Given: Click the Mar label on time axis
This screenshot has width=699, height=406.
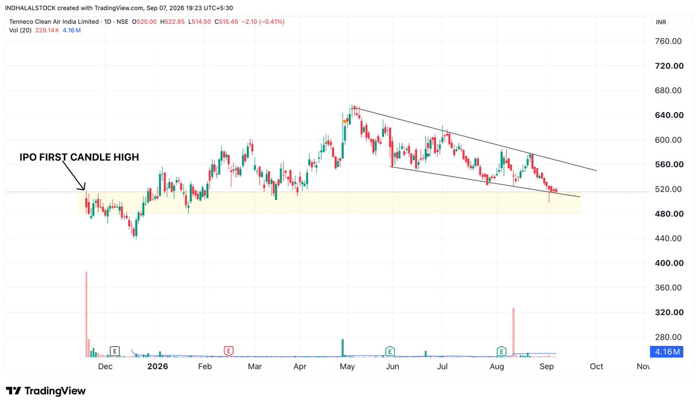Looking at the screenshot, I should coord(255,367).
